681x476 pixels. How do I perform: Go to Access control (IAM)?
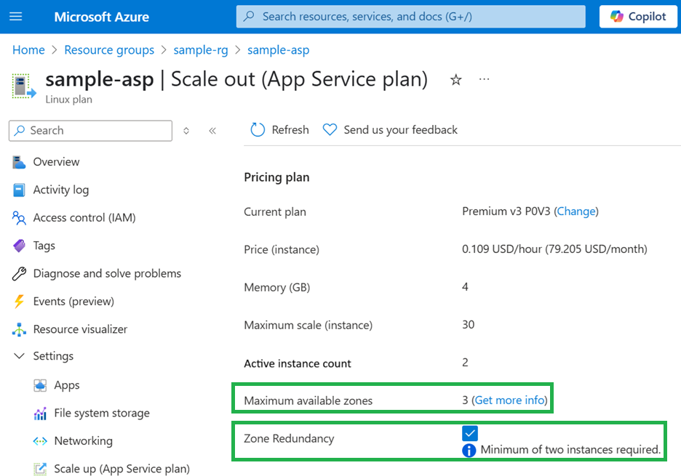pyautogui.click(x=84, y=217)
